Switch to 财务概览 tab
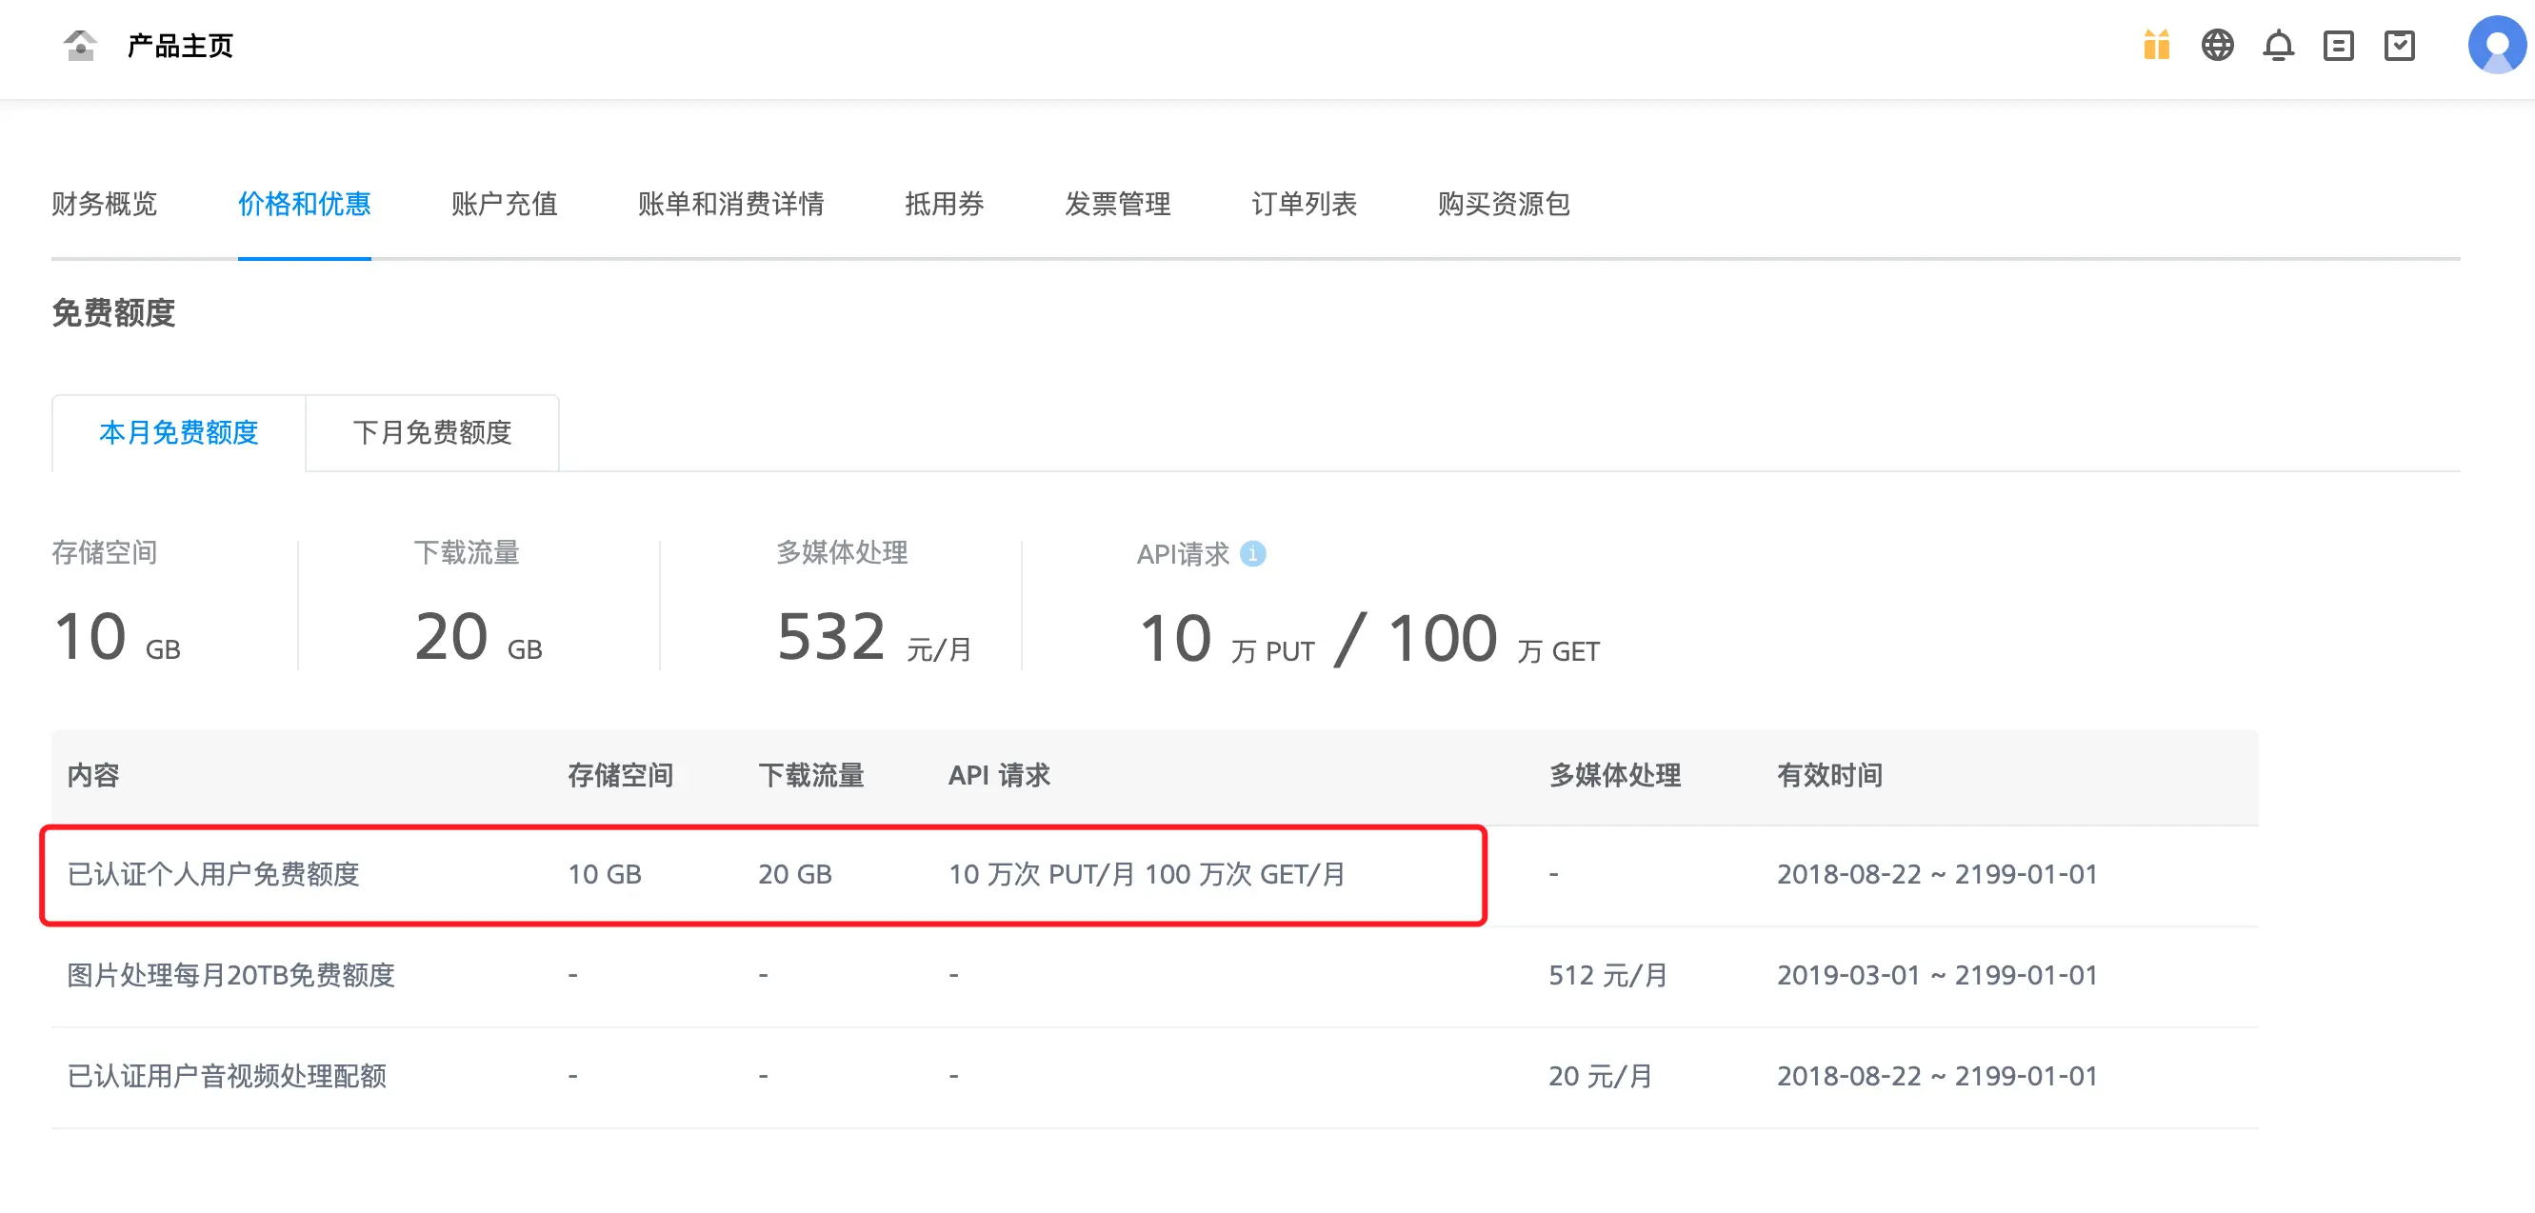 (x=105, y=204)
